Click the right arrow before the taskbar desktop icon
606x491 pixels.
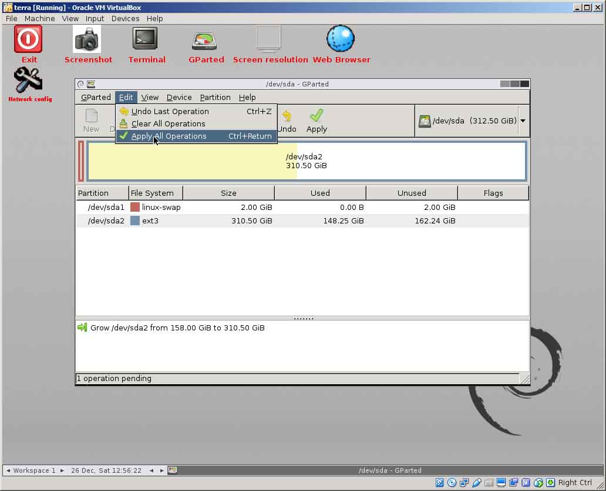(x=161, y=470)
